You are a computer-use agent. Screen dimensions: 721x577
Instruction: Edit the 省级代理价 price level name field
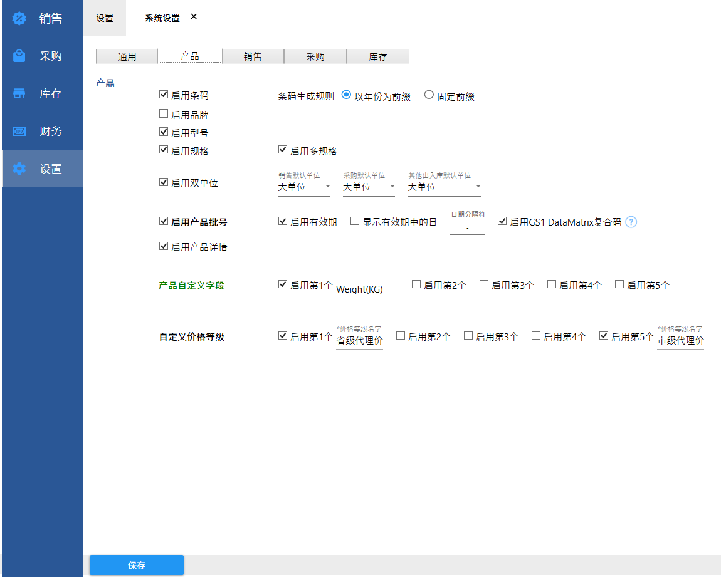click(x=359, y=341)
